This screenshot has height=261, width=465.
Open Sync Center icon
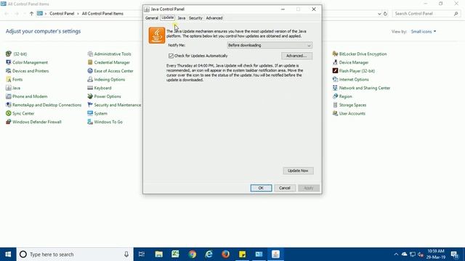click(8, 113)
